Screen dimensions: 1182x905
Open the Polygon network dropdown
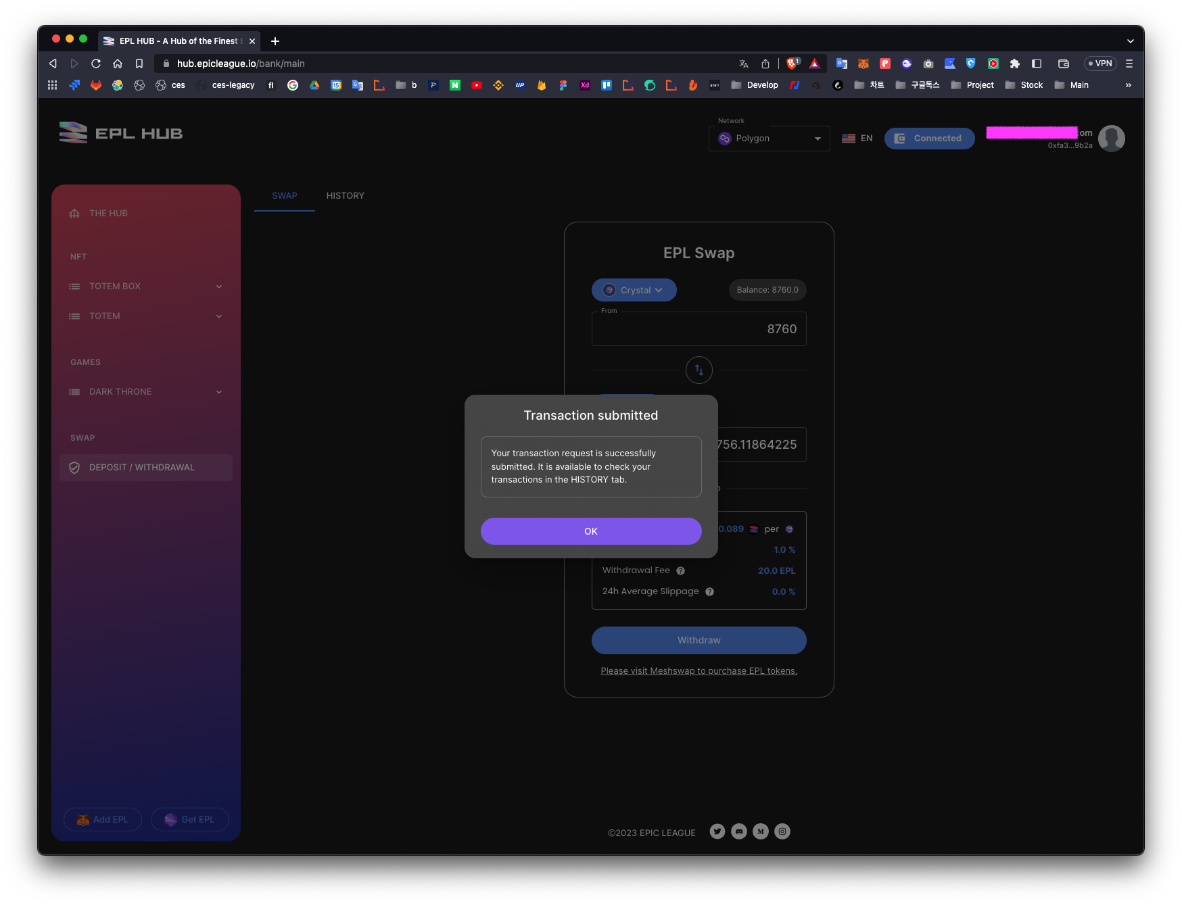[770, 139]
